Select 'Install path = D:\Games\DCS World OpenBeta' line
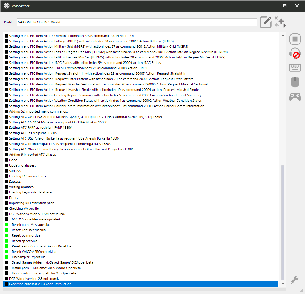The width and height of the screenshot is (305, 294). click(x=140, y=268)
